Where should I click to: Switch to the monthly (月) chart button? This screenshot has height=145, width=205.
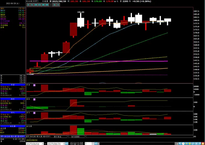click(x=58, y=5)
